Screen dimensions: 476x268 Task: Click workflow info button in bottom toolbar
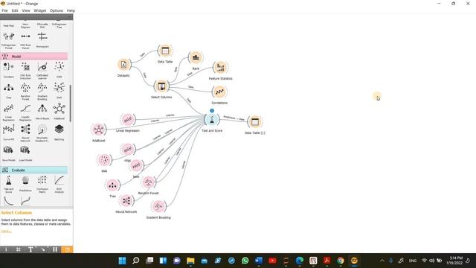click(x=6, y=249)
